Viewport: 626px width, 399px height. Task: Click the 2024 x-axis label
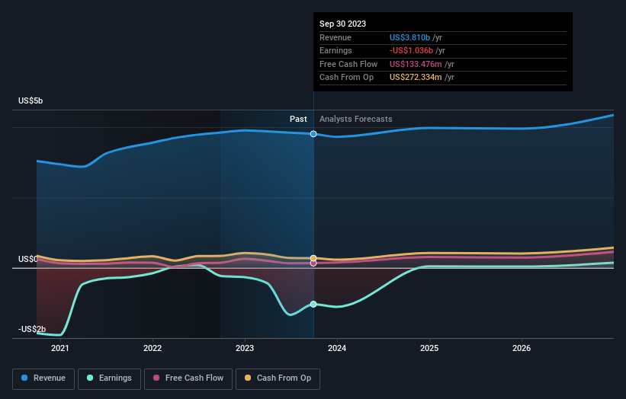coord(337,349)
